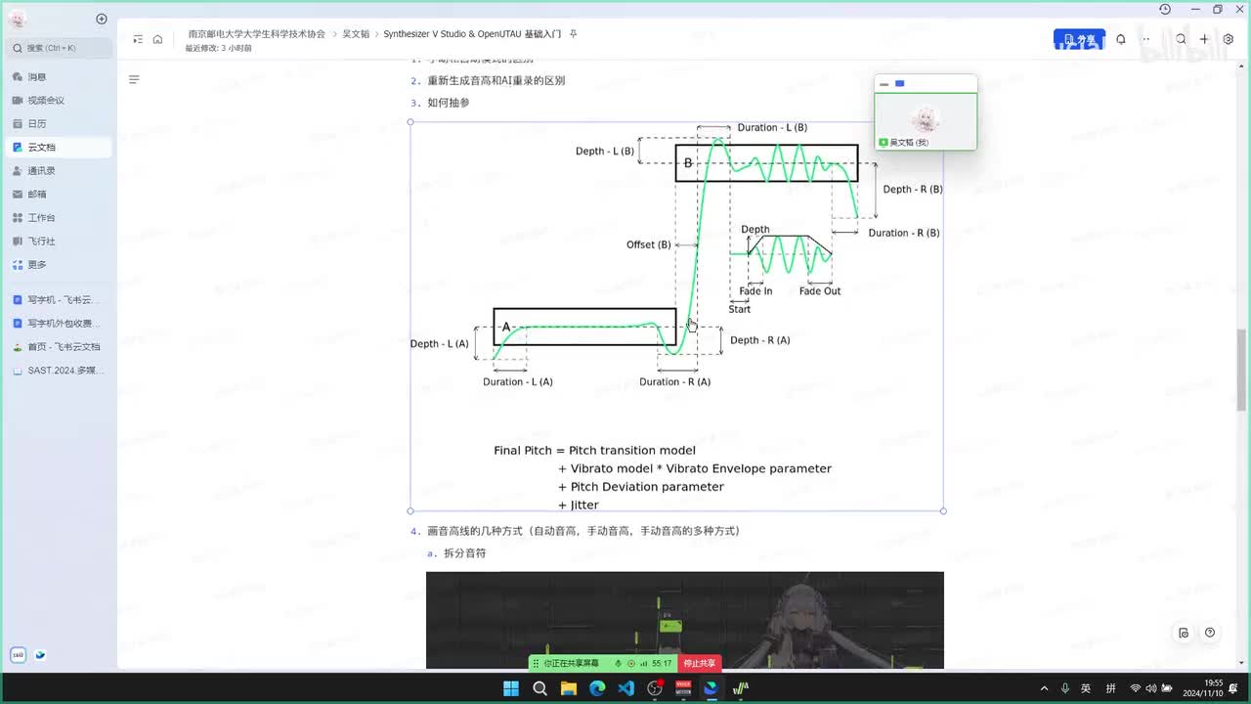Click the plus icon in document header
This screenshot has height=704, width=1251.
point(1204,39)
